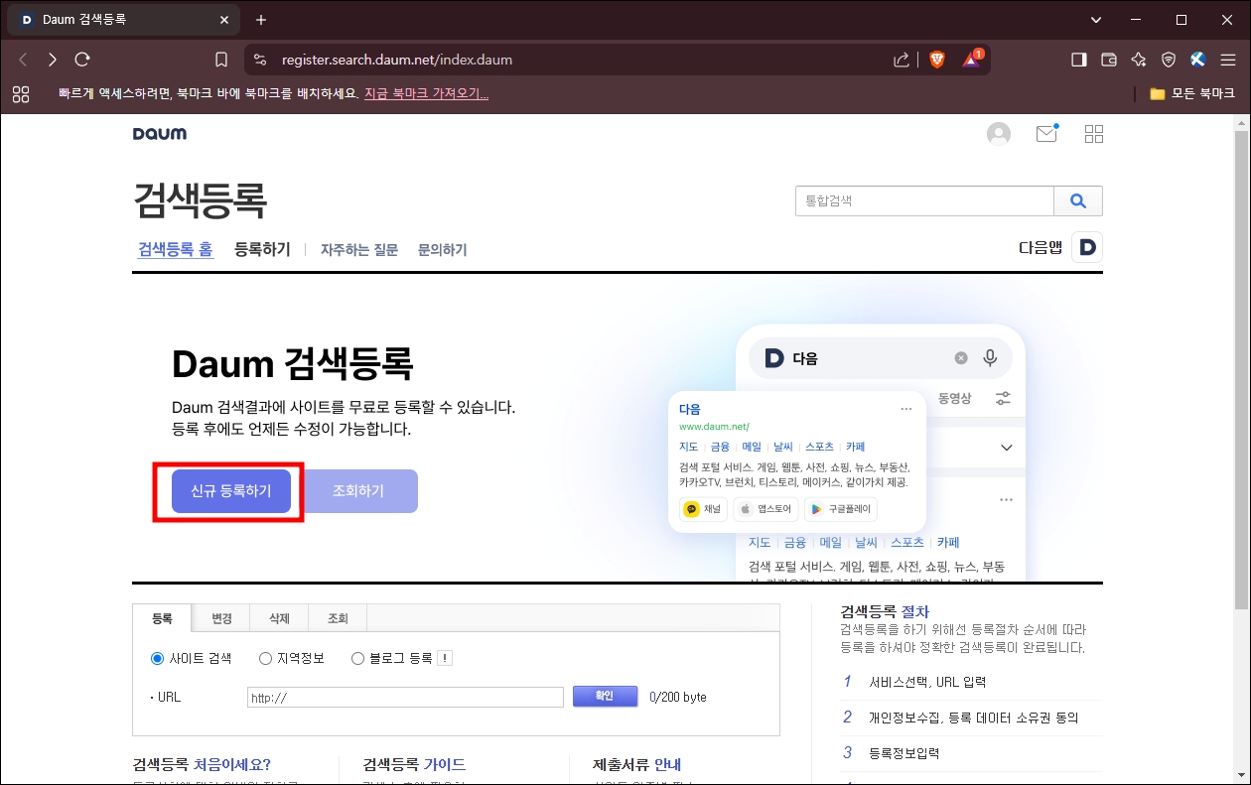The image size is (1251, 785).
Task: Open the Daum user profile icon
Action: [x=999, y=134]
